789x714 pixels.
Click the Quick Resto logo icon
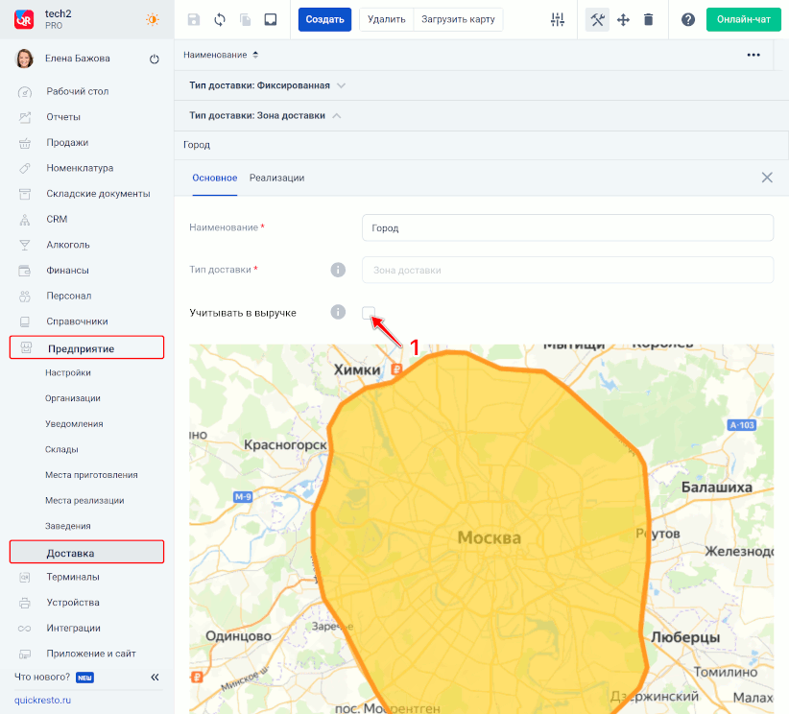(24, 19)
